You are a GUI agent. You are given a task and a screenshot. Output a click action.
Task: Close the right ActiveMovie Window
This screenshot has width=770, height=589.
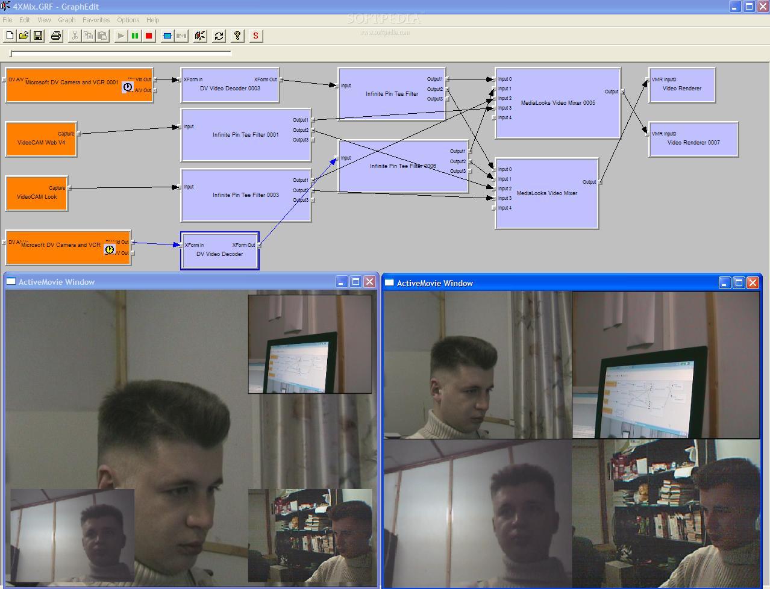pos(753,282)
